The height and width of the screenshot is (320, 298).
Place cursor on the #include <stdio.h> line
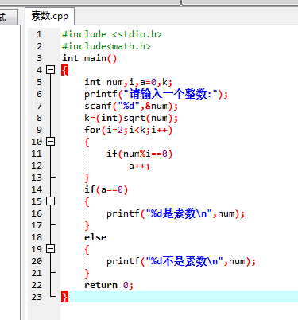pos(111,34)
